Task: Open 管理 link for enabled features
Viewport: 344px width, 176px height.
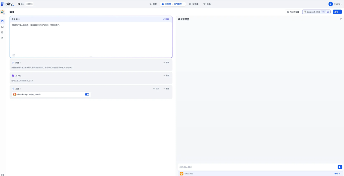Action: click(337, 174)
